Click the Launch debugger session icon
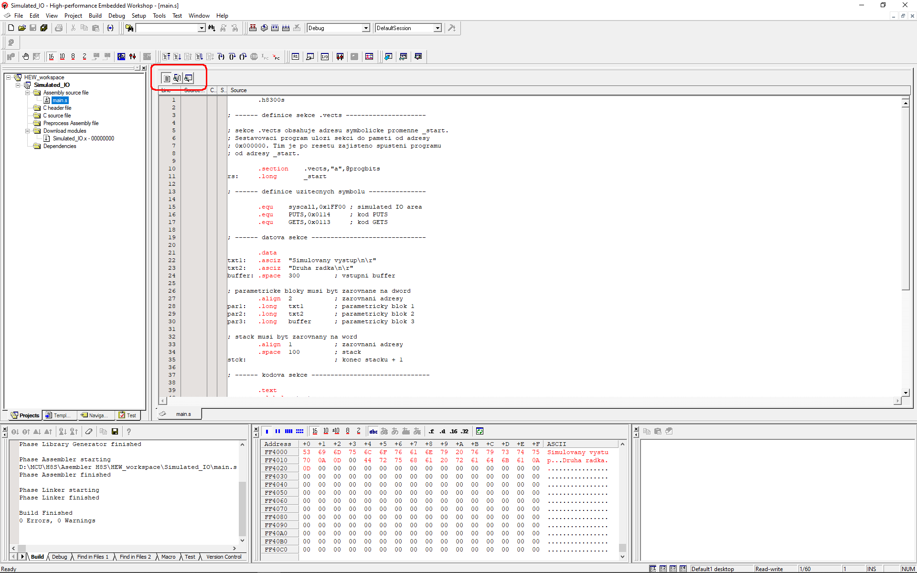 point(451,28)
